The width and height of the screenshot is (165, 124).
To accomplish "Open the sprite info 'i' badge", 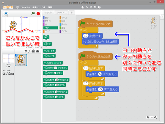I will point(16,55).
